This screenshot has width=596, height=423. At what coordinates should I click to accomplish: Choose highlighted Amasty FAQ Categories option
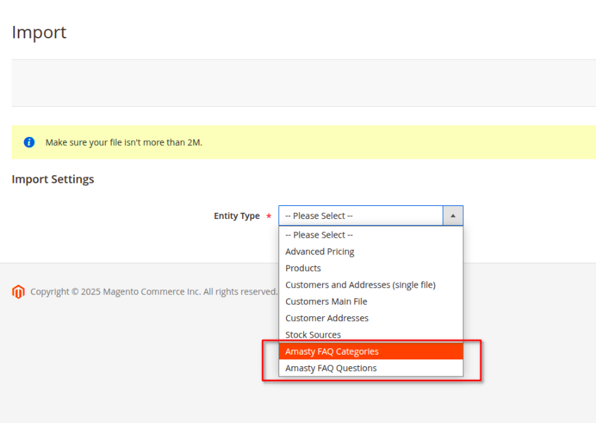(371, 352)
